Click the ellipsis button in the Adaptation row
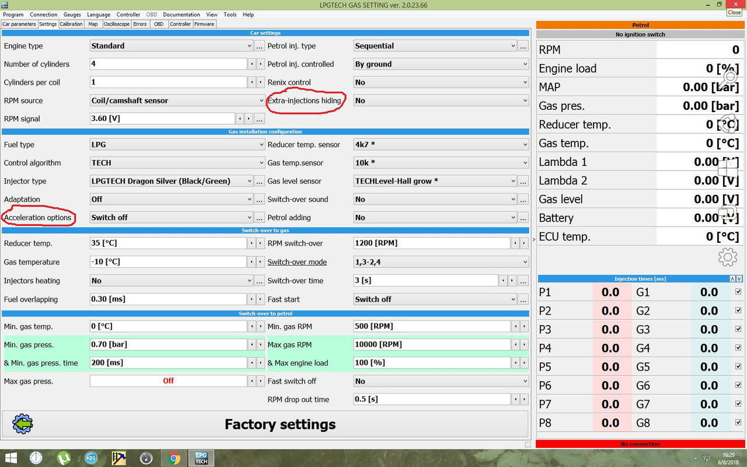 260,199
